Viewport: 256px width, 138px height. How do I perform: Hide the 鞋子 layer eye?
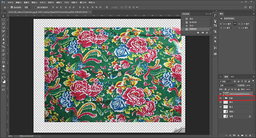tap(220, 107)
